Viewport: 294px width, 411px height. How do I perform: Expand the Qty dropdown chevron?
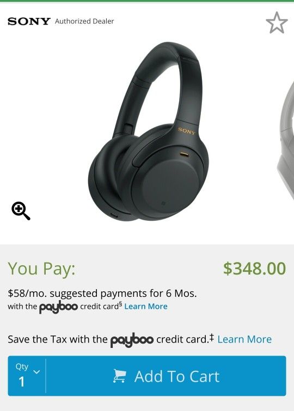point(37,372)
